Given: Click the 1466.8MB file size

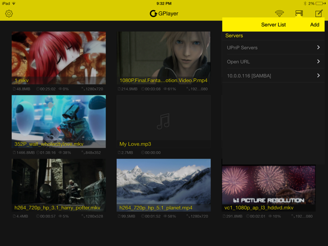Looking at the screenshot, I should pos(26,153).
